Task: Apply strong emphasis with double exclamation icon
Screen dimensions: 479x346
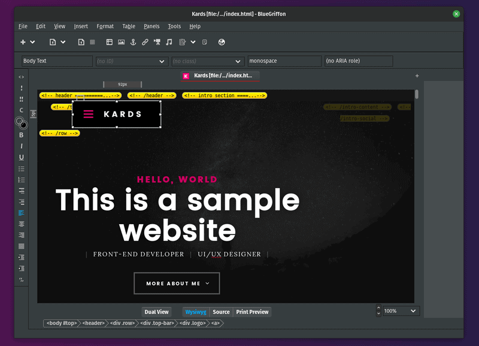Action: [x=21, y=99]
